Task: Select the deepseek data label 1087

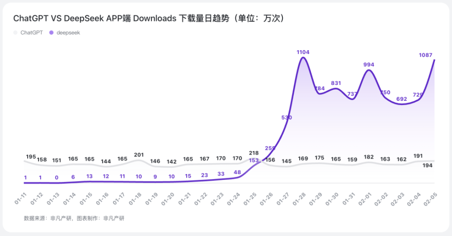Action: [425, 55]
